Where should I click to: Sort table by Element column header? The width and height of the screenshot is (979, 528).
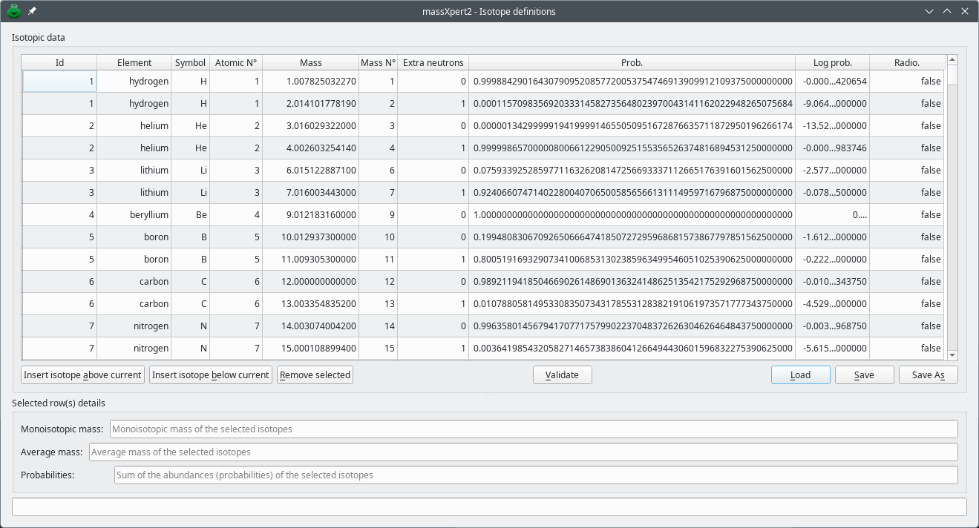(134, 63)
